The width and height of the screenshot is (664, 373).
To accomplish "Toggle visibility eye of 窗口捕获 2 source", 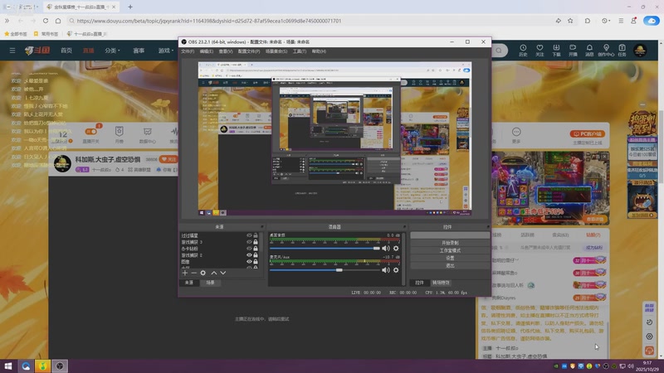I will coord(249,255).
